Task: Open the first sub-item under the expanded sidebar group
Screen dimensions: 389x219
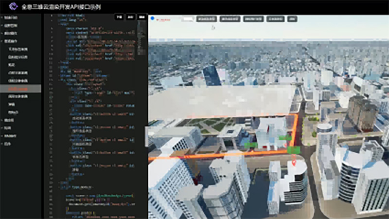Action: pos(20,49)
